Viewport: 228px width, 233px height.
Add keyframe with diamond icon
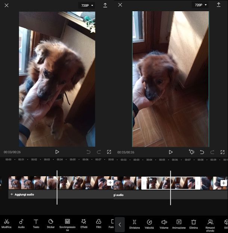pos(192,152)
